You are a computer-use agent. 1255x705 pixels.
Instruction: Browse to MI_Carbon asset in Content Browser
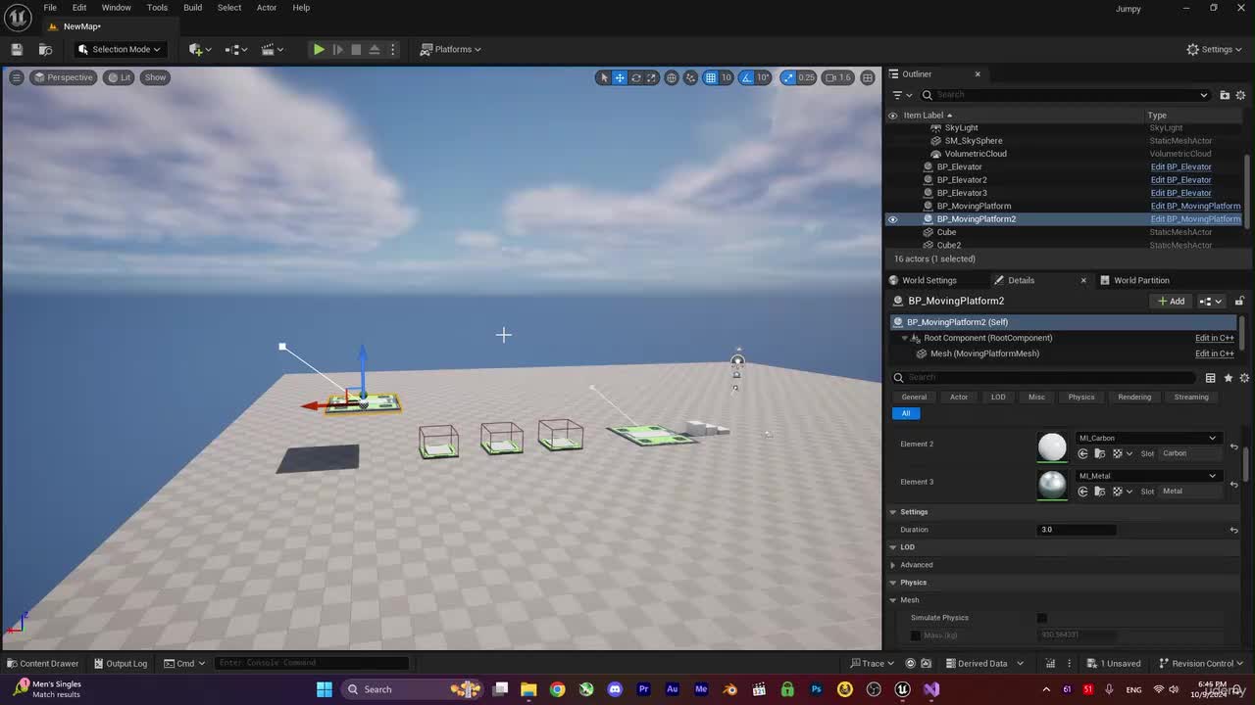[x=1100, y=453]
